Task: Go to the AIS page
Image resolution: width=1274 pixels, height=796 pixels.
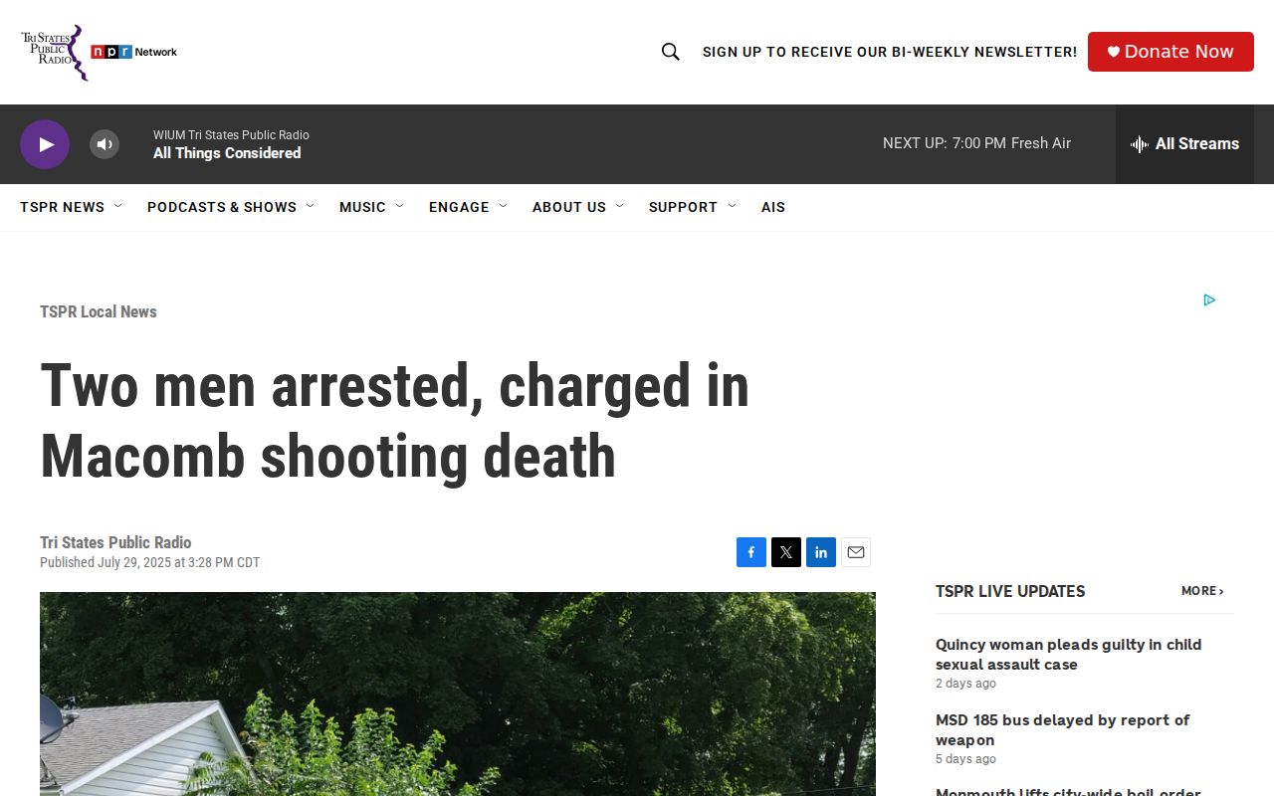Action: (773, 207)
